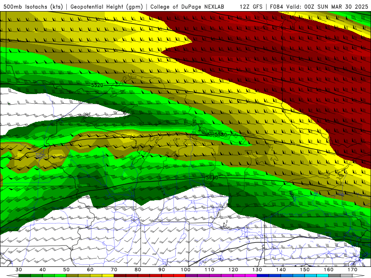Viewport: 371px width, 278px height.
Task: Click the dark blue swatch right of 130 tick
Action: [263, 276]
